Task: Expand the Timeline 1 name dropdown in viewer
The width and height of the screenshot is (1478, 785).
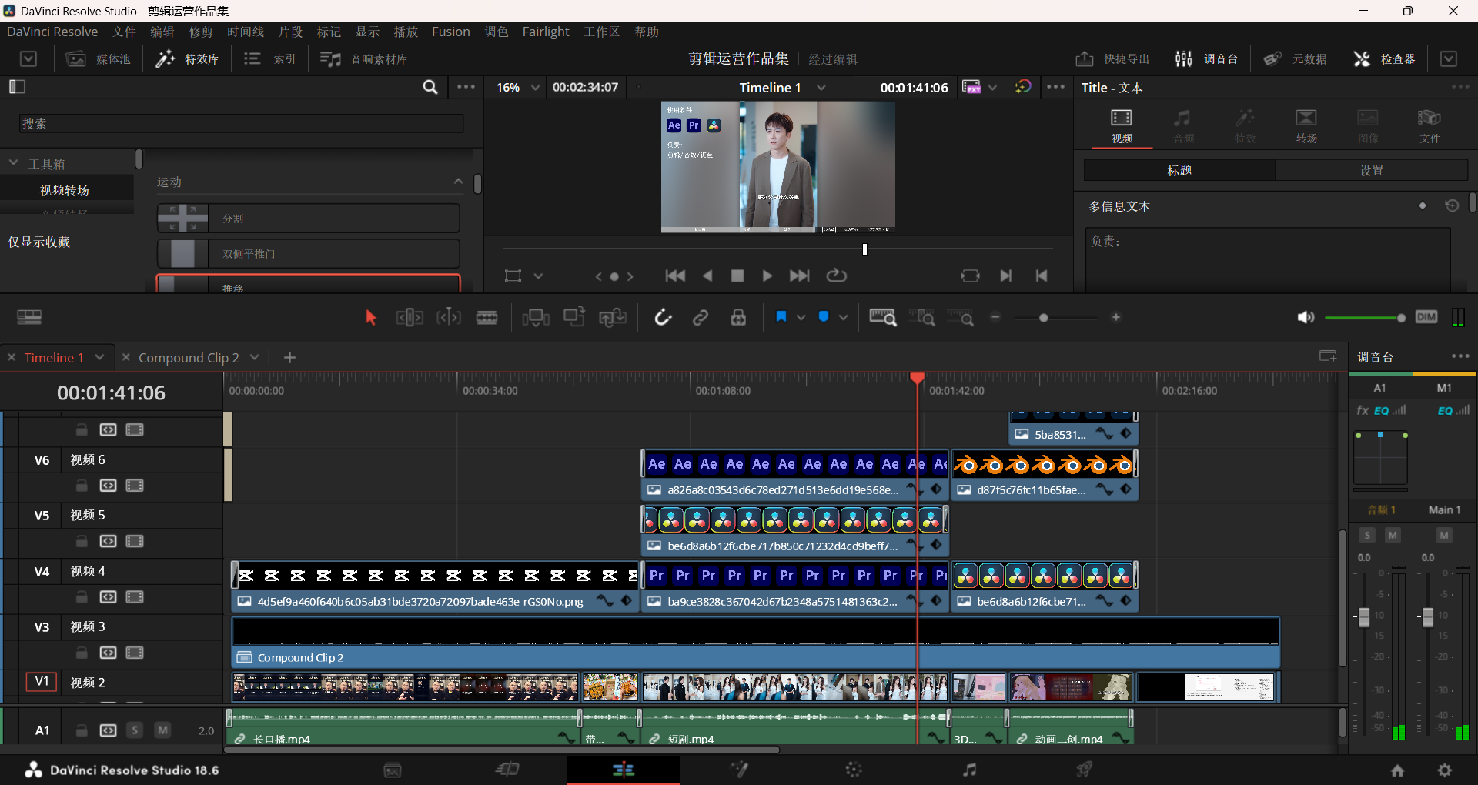Action: point(821,88)
